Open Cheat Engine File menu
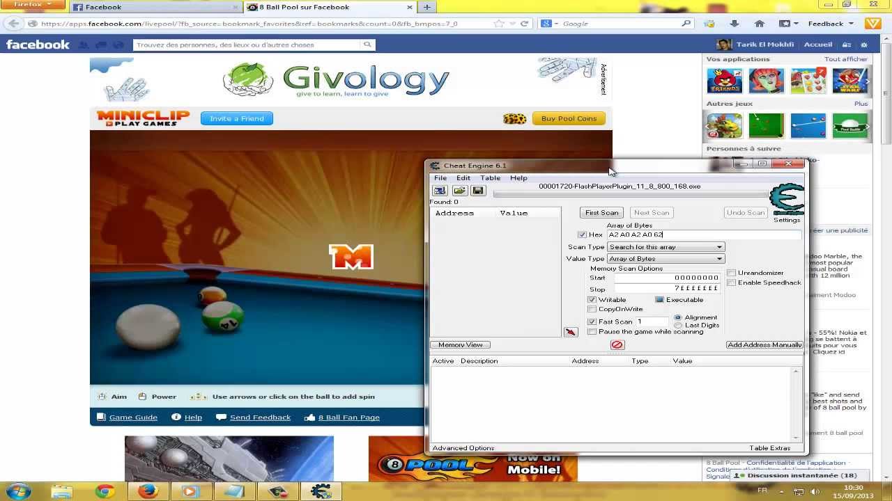The width and height of the screenshot is (892, 501). [440, 178]
